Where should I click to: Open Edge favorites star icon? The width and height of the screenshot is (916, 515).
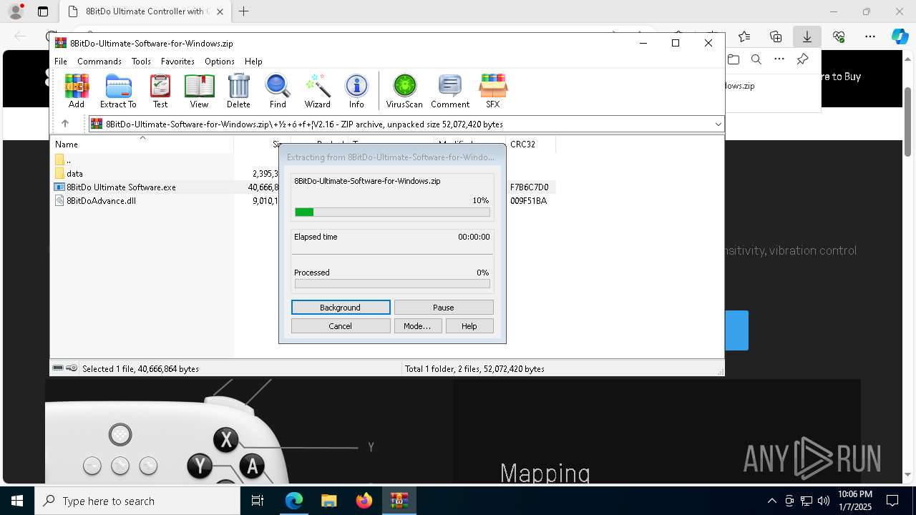click(x=744, y=36)
